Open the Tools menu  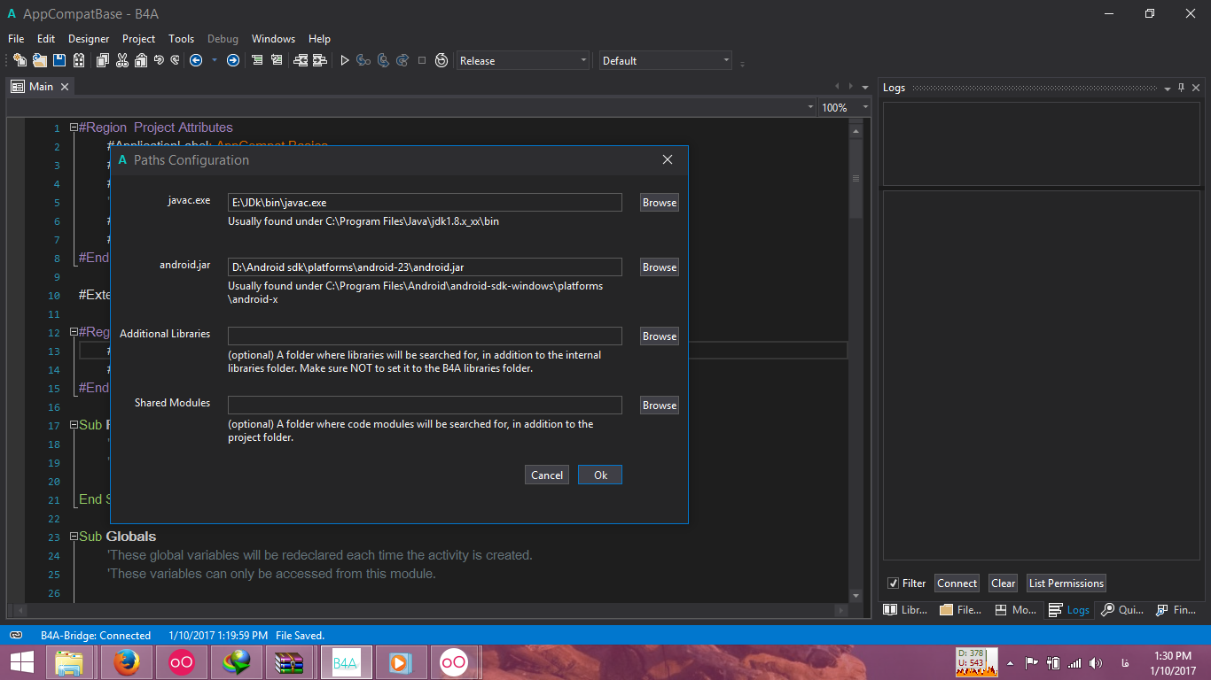point(181,39)
